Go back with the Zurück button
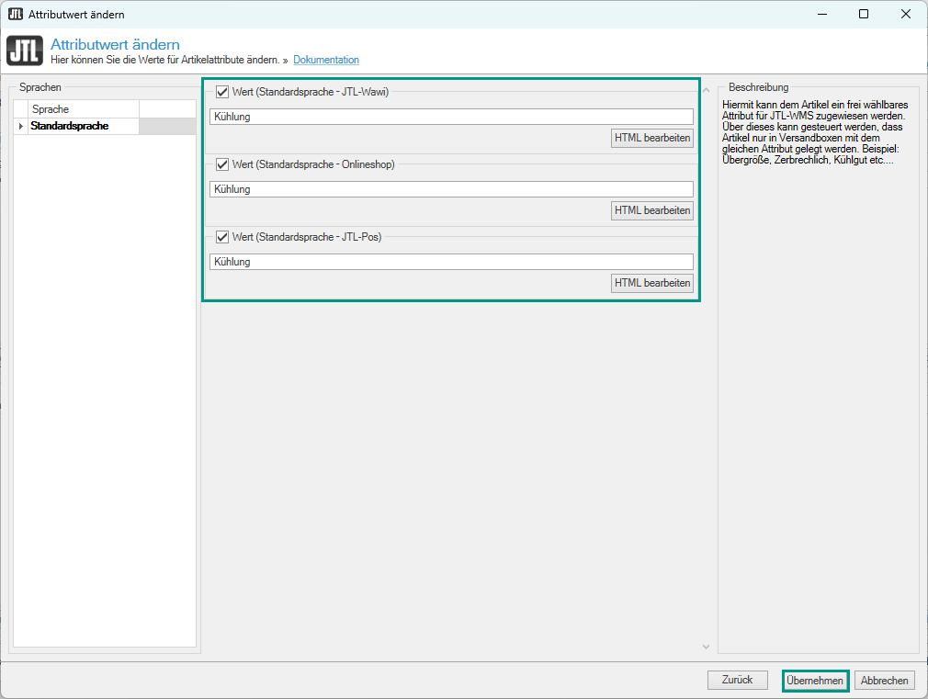Screen dimensions: 928x699 pos(737,680)
